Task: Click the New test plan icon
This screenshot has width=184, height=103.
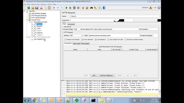Action: click(x=25, y=8)
